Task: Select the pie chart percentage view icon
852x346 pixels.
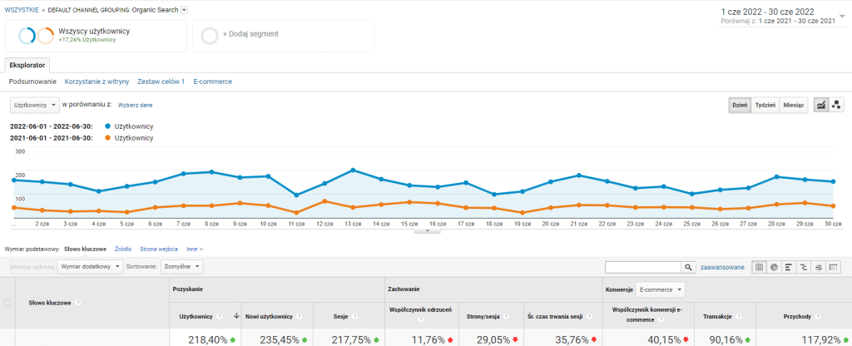Action: pyautogui.click(x=773, y=267)
